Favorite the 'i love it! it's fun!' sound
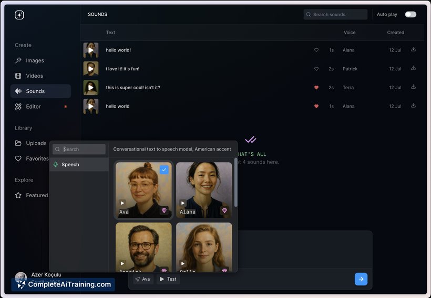The width and height of the screenshot is (431, 298). (x=316, y=69)
